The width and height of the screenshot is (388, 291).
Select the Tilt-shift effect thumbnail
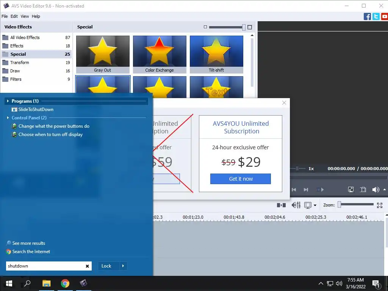[216, 55]
